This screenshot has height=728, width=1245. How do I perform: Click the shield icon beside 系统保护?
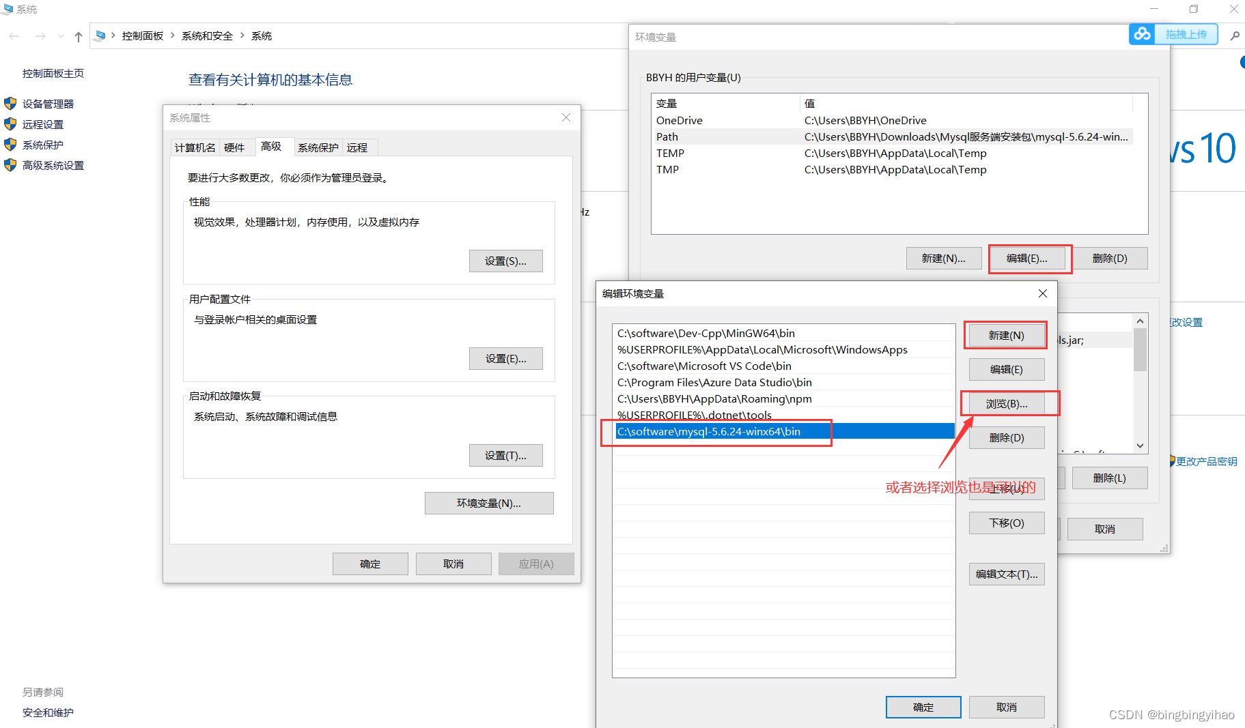point(10,145)
